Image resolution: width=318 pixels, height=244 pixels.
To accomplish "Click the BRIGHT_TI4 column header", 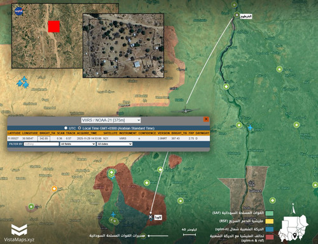I will click(48, 133).
